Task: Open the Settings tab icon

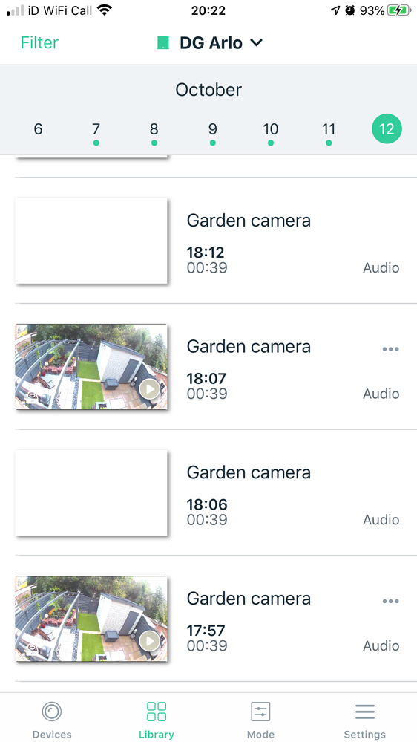Action: [x=364, y=712]
